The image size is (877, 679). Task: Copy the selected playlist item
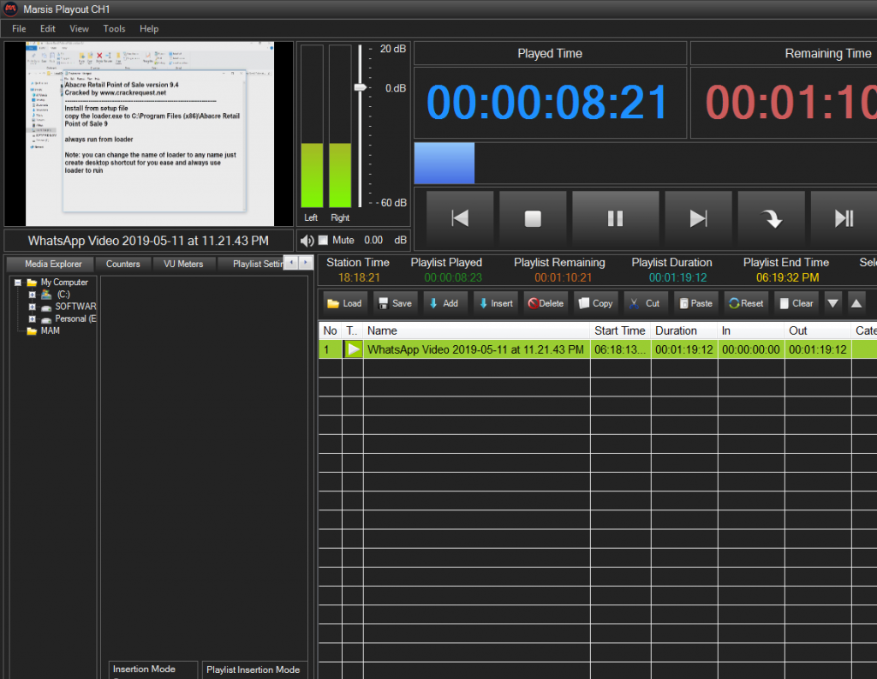pyautogui.click(x=596, y=303)
